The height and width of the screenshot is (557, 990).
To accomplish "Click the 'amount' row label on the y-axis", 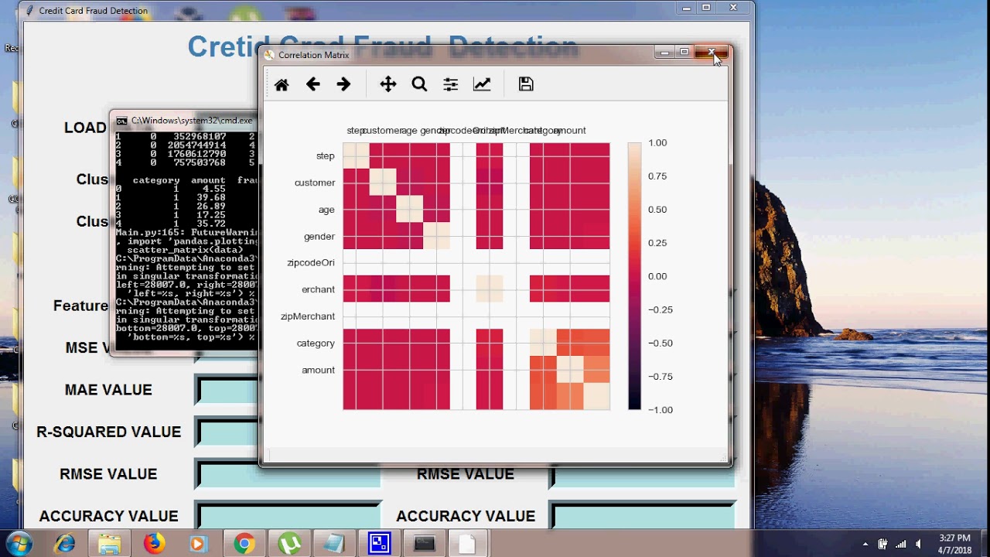I will click(x=319, y=370).
